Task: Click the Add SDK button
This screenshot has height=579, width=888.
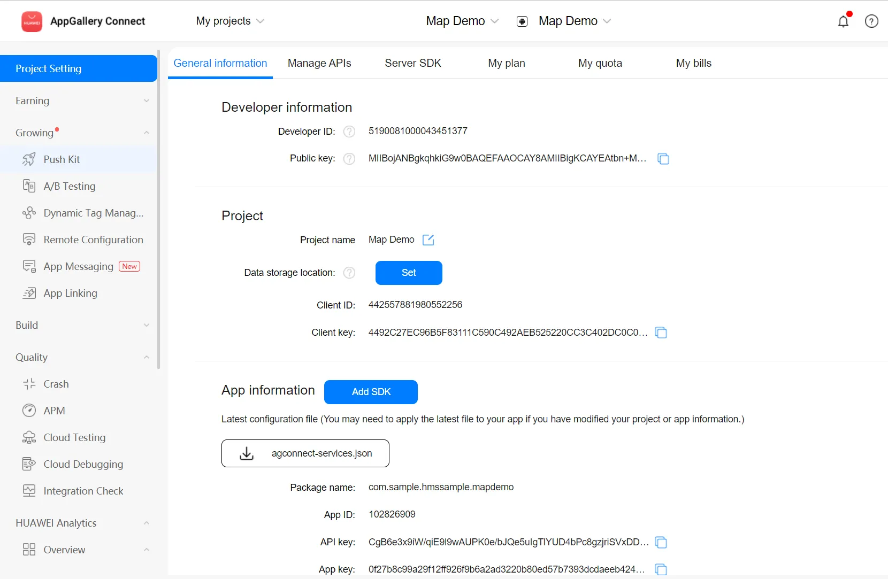Action: coord(371,392)
